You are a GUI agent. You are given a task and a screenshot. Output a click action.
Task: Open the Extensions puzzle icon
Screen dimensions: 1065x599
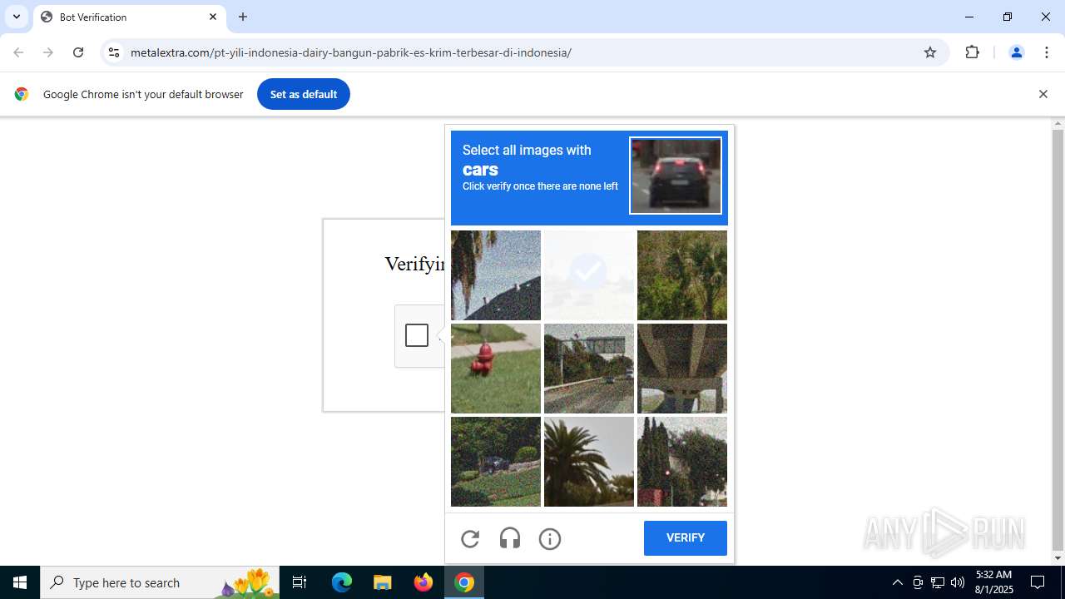point(972,52)
